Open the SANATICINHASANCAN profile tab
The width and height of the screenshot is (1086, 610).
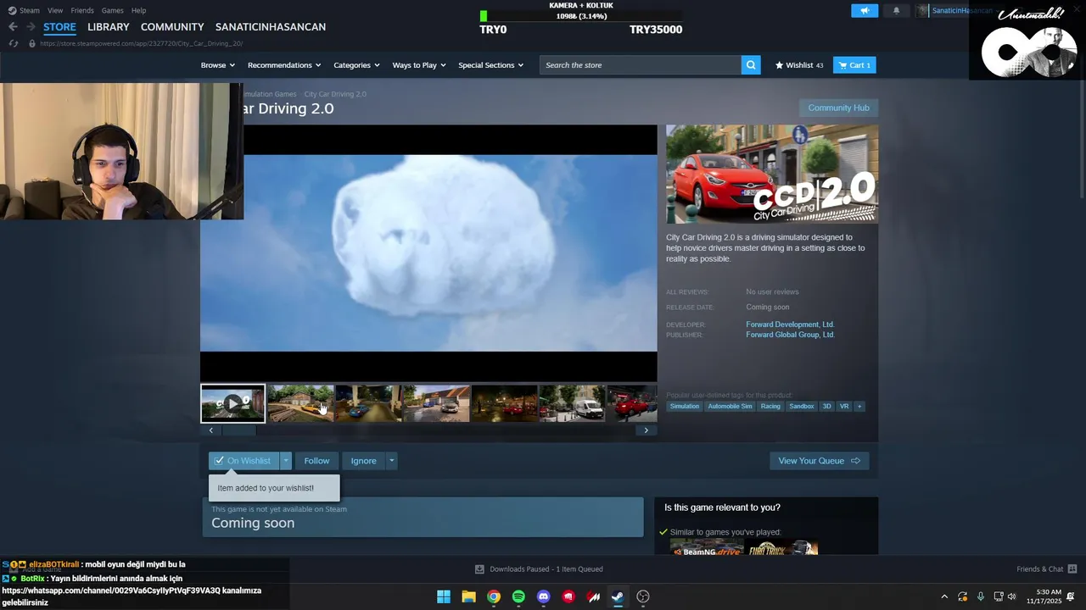point(271,27)
